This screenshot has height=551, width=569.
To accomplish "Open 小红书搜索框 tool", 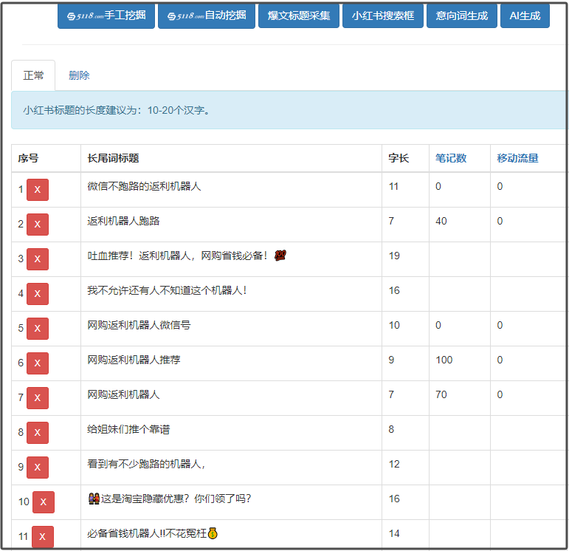I will [383, 16].
